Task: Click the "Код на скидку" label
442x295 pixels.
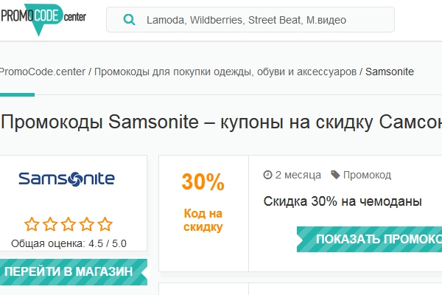Action: (x=203, y=221)
